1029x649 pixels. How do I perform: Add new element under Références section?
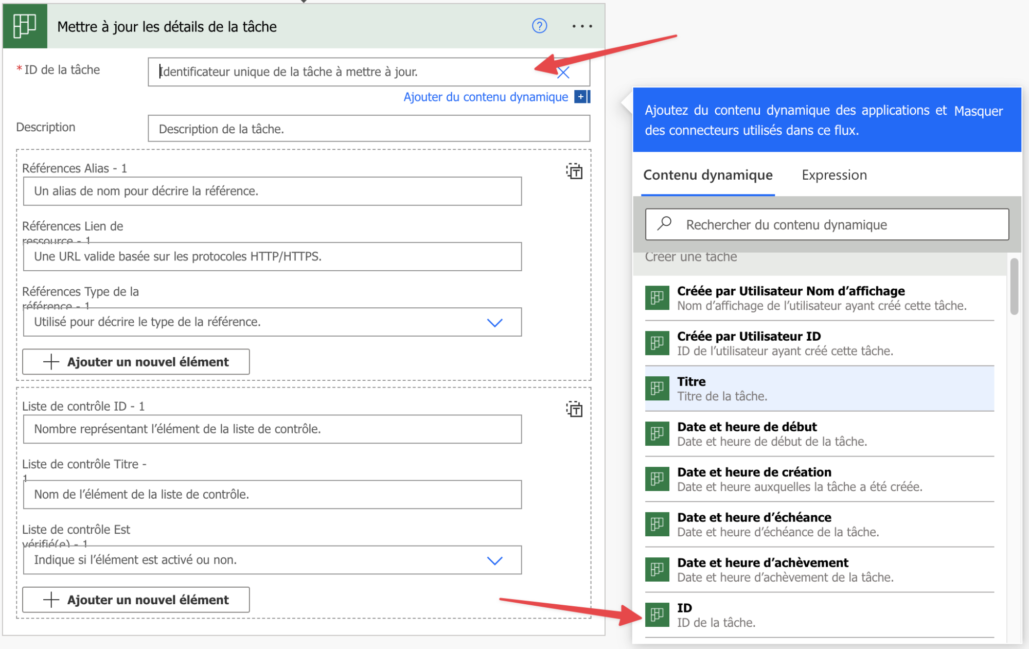coord(136,362)
